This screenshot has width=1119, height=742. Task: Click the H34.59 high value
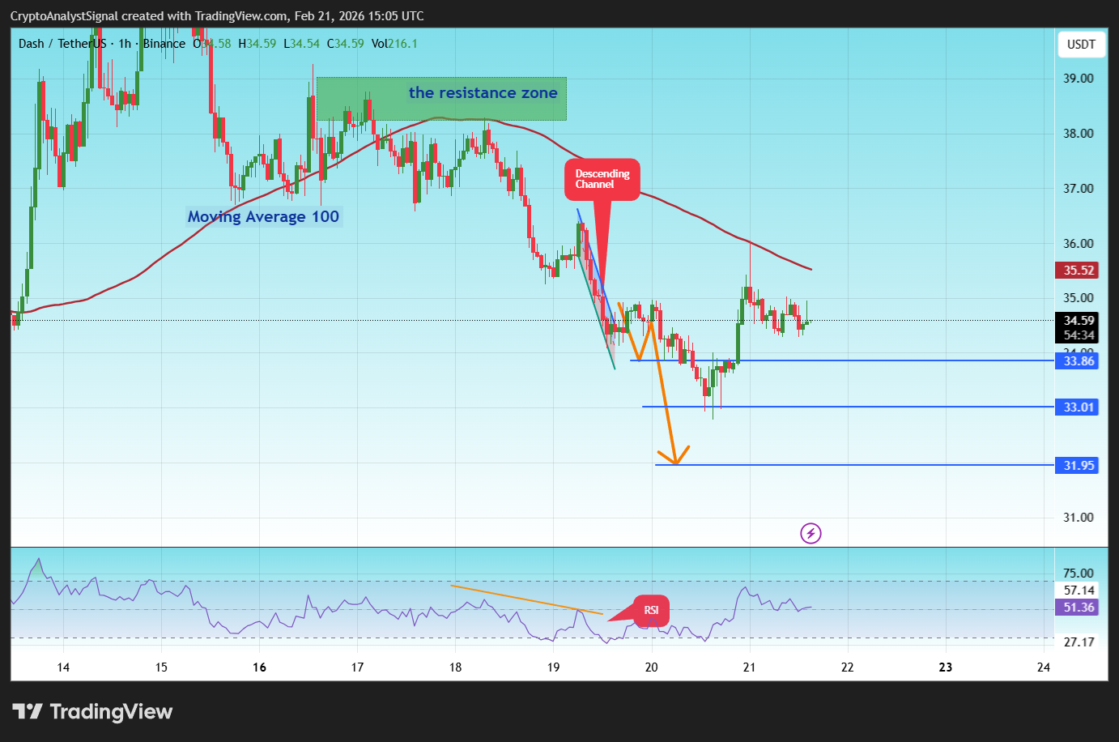[x=257, y=44]
